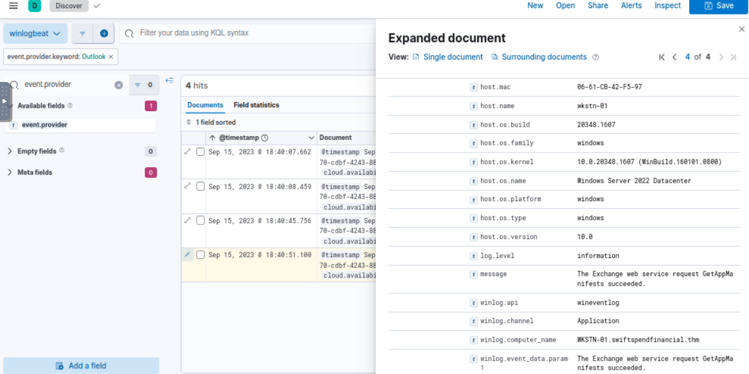The width and height of the screenshot is (749, 374).
Task: Select the 18:40:08.459 row checkbox
Action: point(200,186)
